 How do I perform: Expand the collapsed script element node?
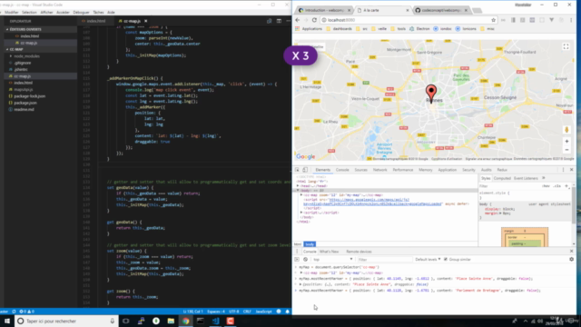[x=301, y=213]
